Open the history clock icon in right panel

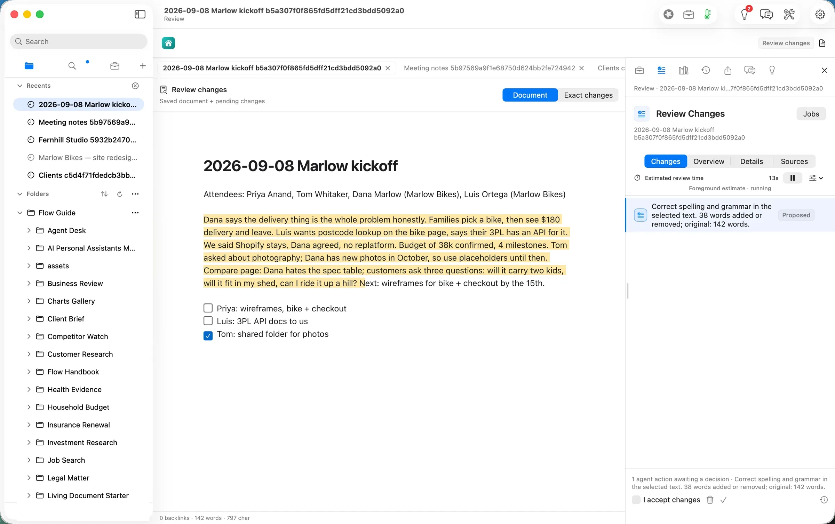coord(706,70)
